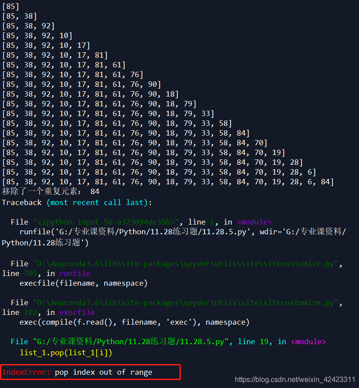Click the output line ending in '79]'
Screen dimensions: 359x388
99,104
